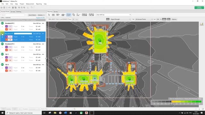Toggle the orange 5 GHz radio of ТД1.2
Screen dimensions: 205x115
pyautogui.click(x=6, y=71)
